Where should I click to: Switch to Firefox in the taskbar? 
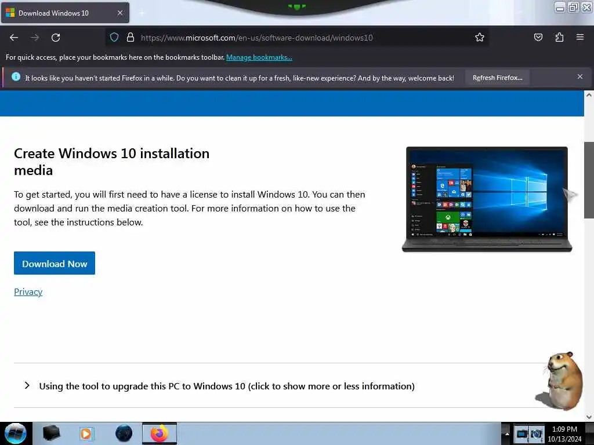coord(160,433)
